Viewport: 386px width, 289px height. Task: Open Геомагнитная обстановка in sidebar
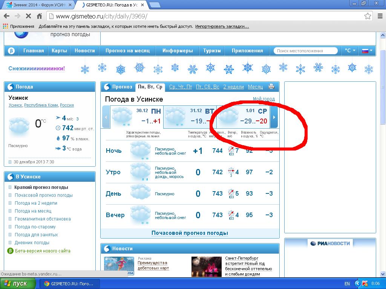43,219
